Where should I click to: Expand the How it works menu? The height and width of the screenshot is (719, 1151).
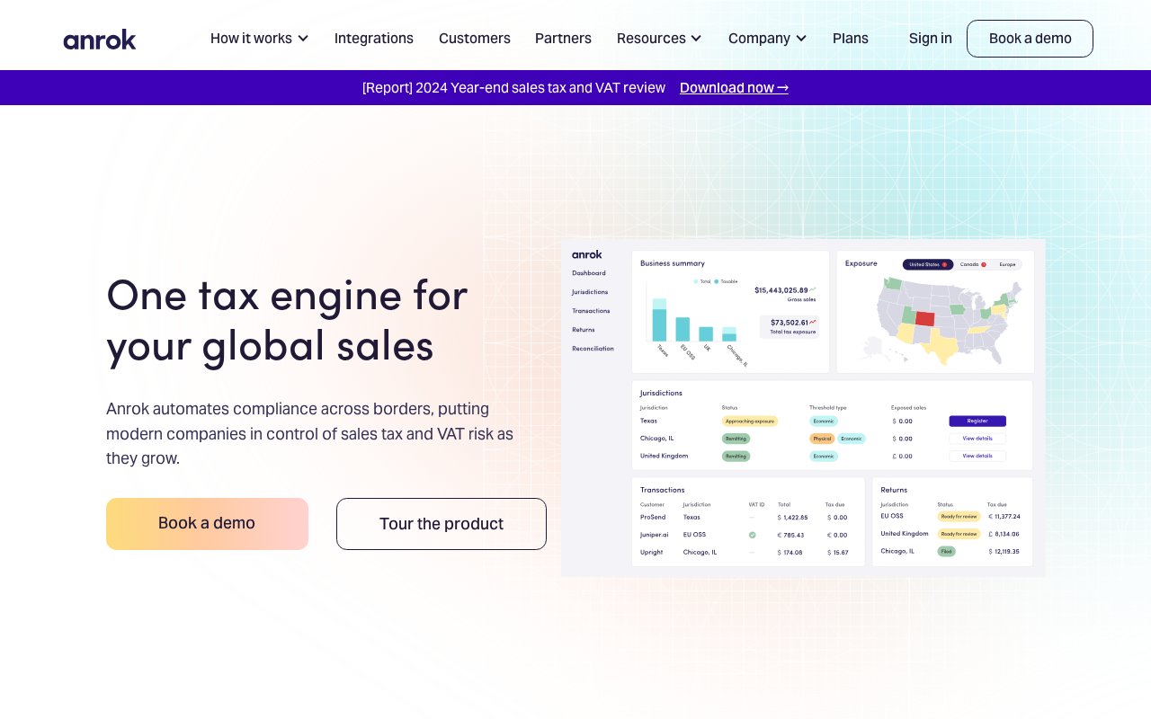click(x=259, y=39)
